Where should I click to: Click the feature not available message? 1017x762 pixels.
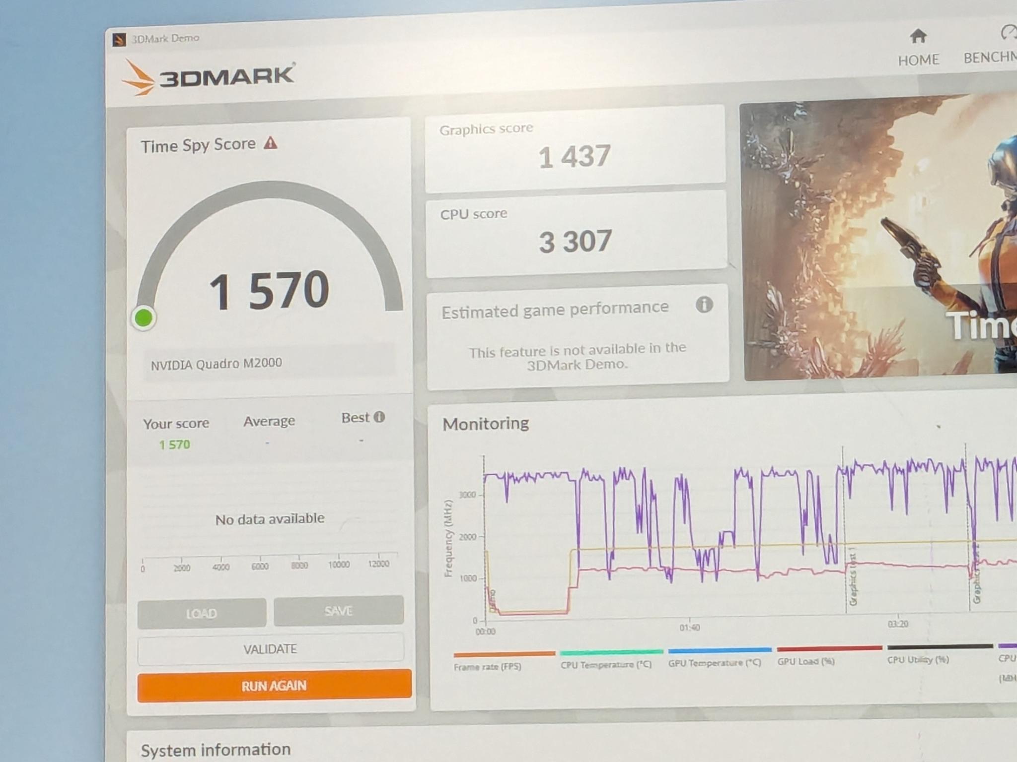point(578,357)
